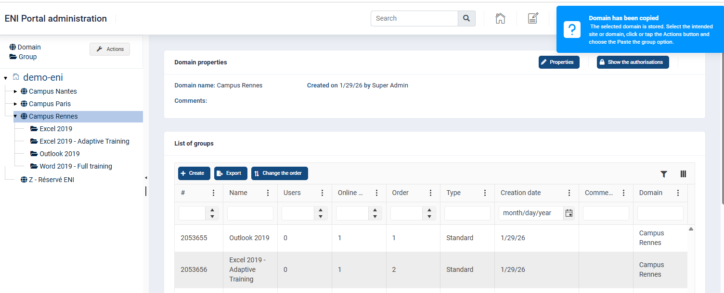Image resolution: width=724 pixels, height=293 pixels.
Task: Open the column chooser icon
Action: [x=683, y=174]
